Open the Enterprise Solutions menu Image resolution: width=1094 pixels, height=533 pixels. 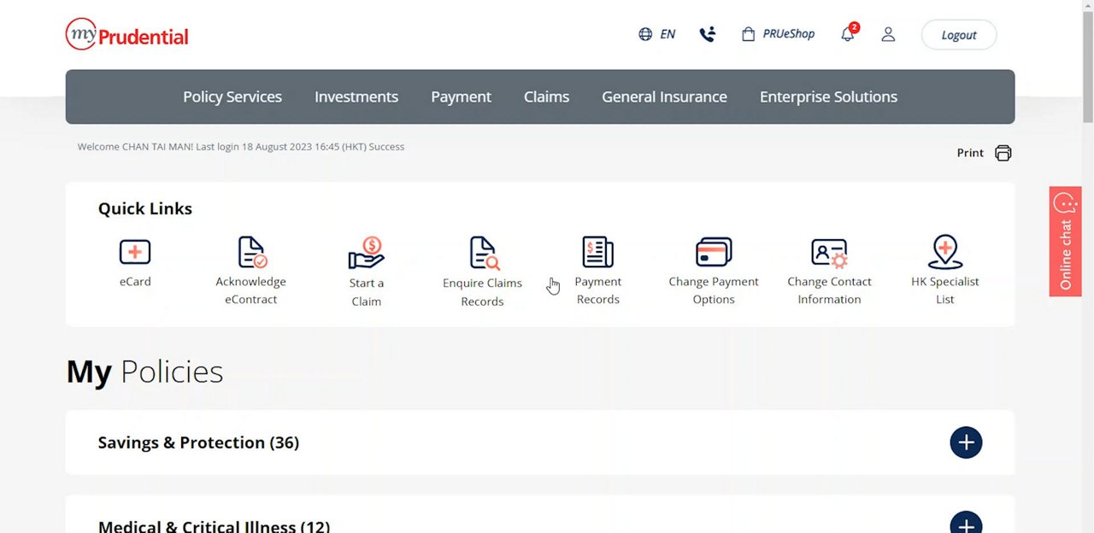point(828,97)
